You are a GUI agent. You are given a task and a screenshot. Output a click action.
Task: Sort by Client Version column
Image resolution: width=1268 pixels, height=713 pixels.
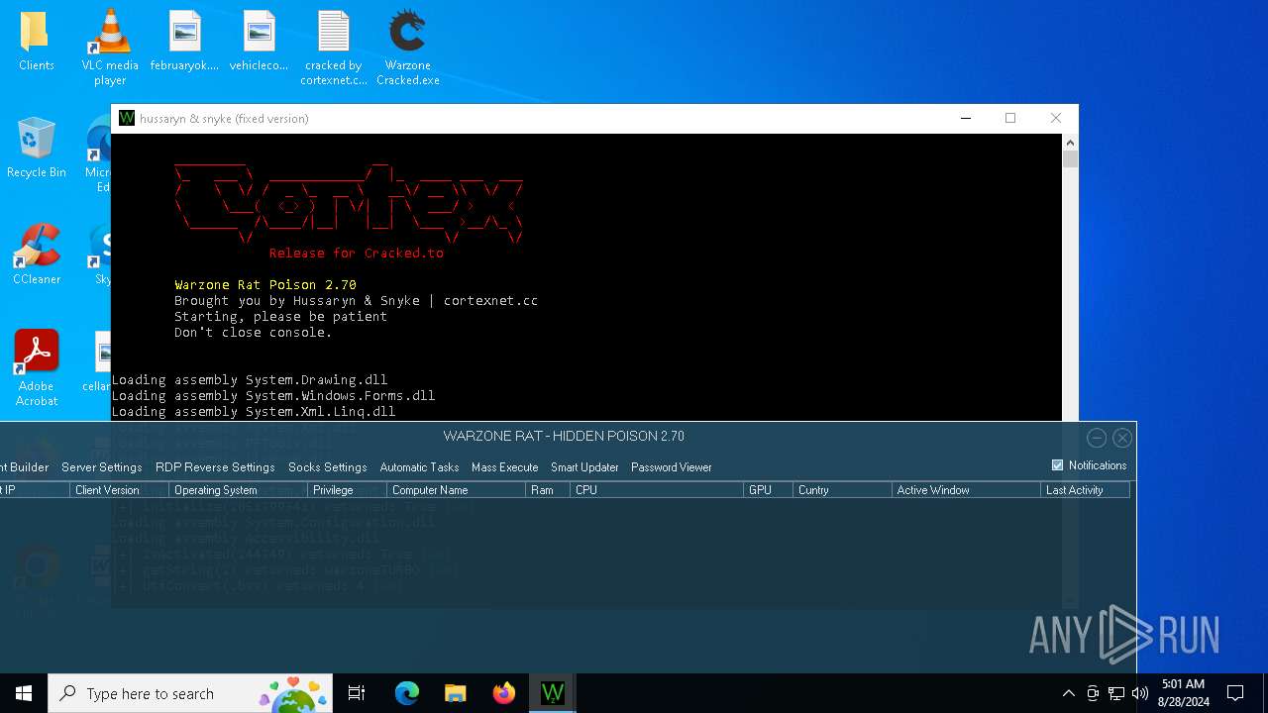click(119, 490)
